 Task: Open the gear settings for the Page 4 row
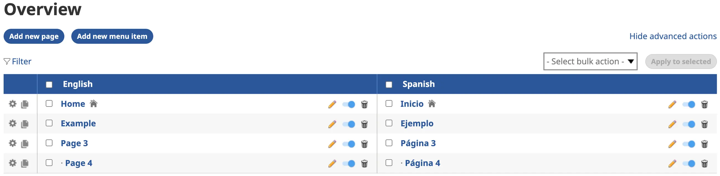12,163
